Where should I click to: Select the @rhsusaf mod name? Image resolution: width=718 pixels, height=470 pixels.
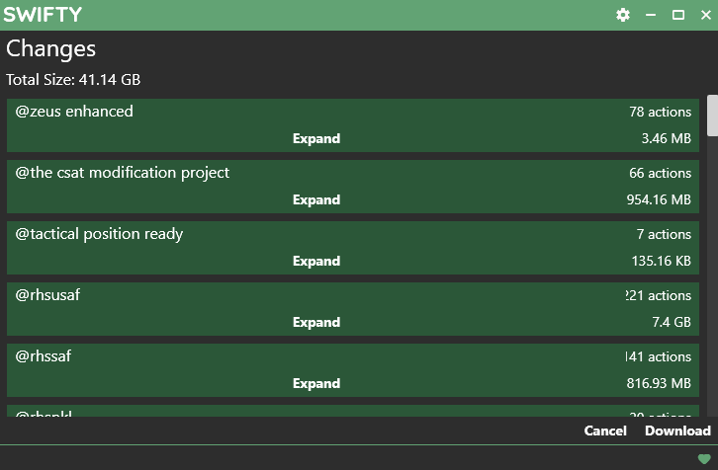coord(47,295)
